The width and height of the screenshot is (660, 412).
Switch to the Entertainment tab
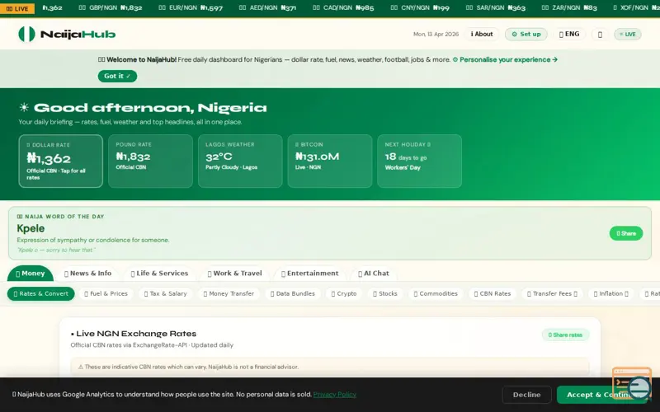[310, 274]
